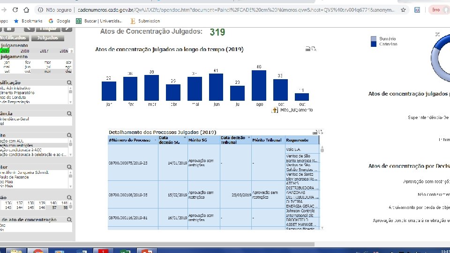Select session 140 in Sessão list
This screenshot has height=253, width=450.
click(x=53, y=203)
